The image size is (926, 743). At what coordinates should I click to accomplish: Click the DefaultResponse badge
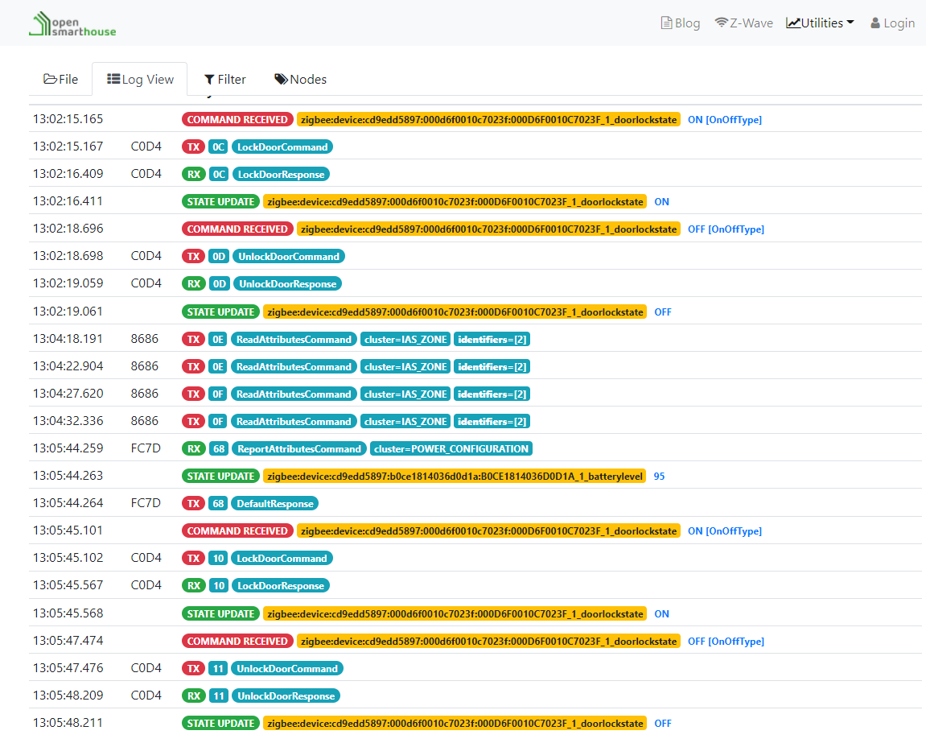tap(274, 504)
